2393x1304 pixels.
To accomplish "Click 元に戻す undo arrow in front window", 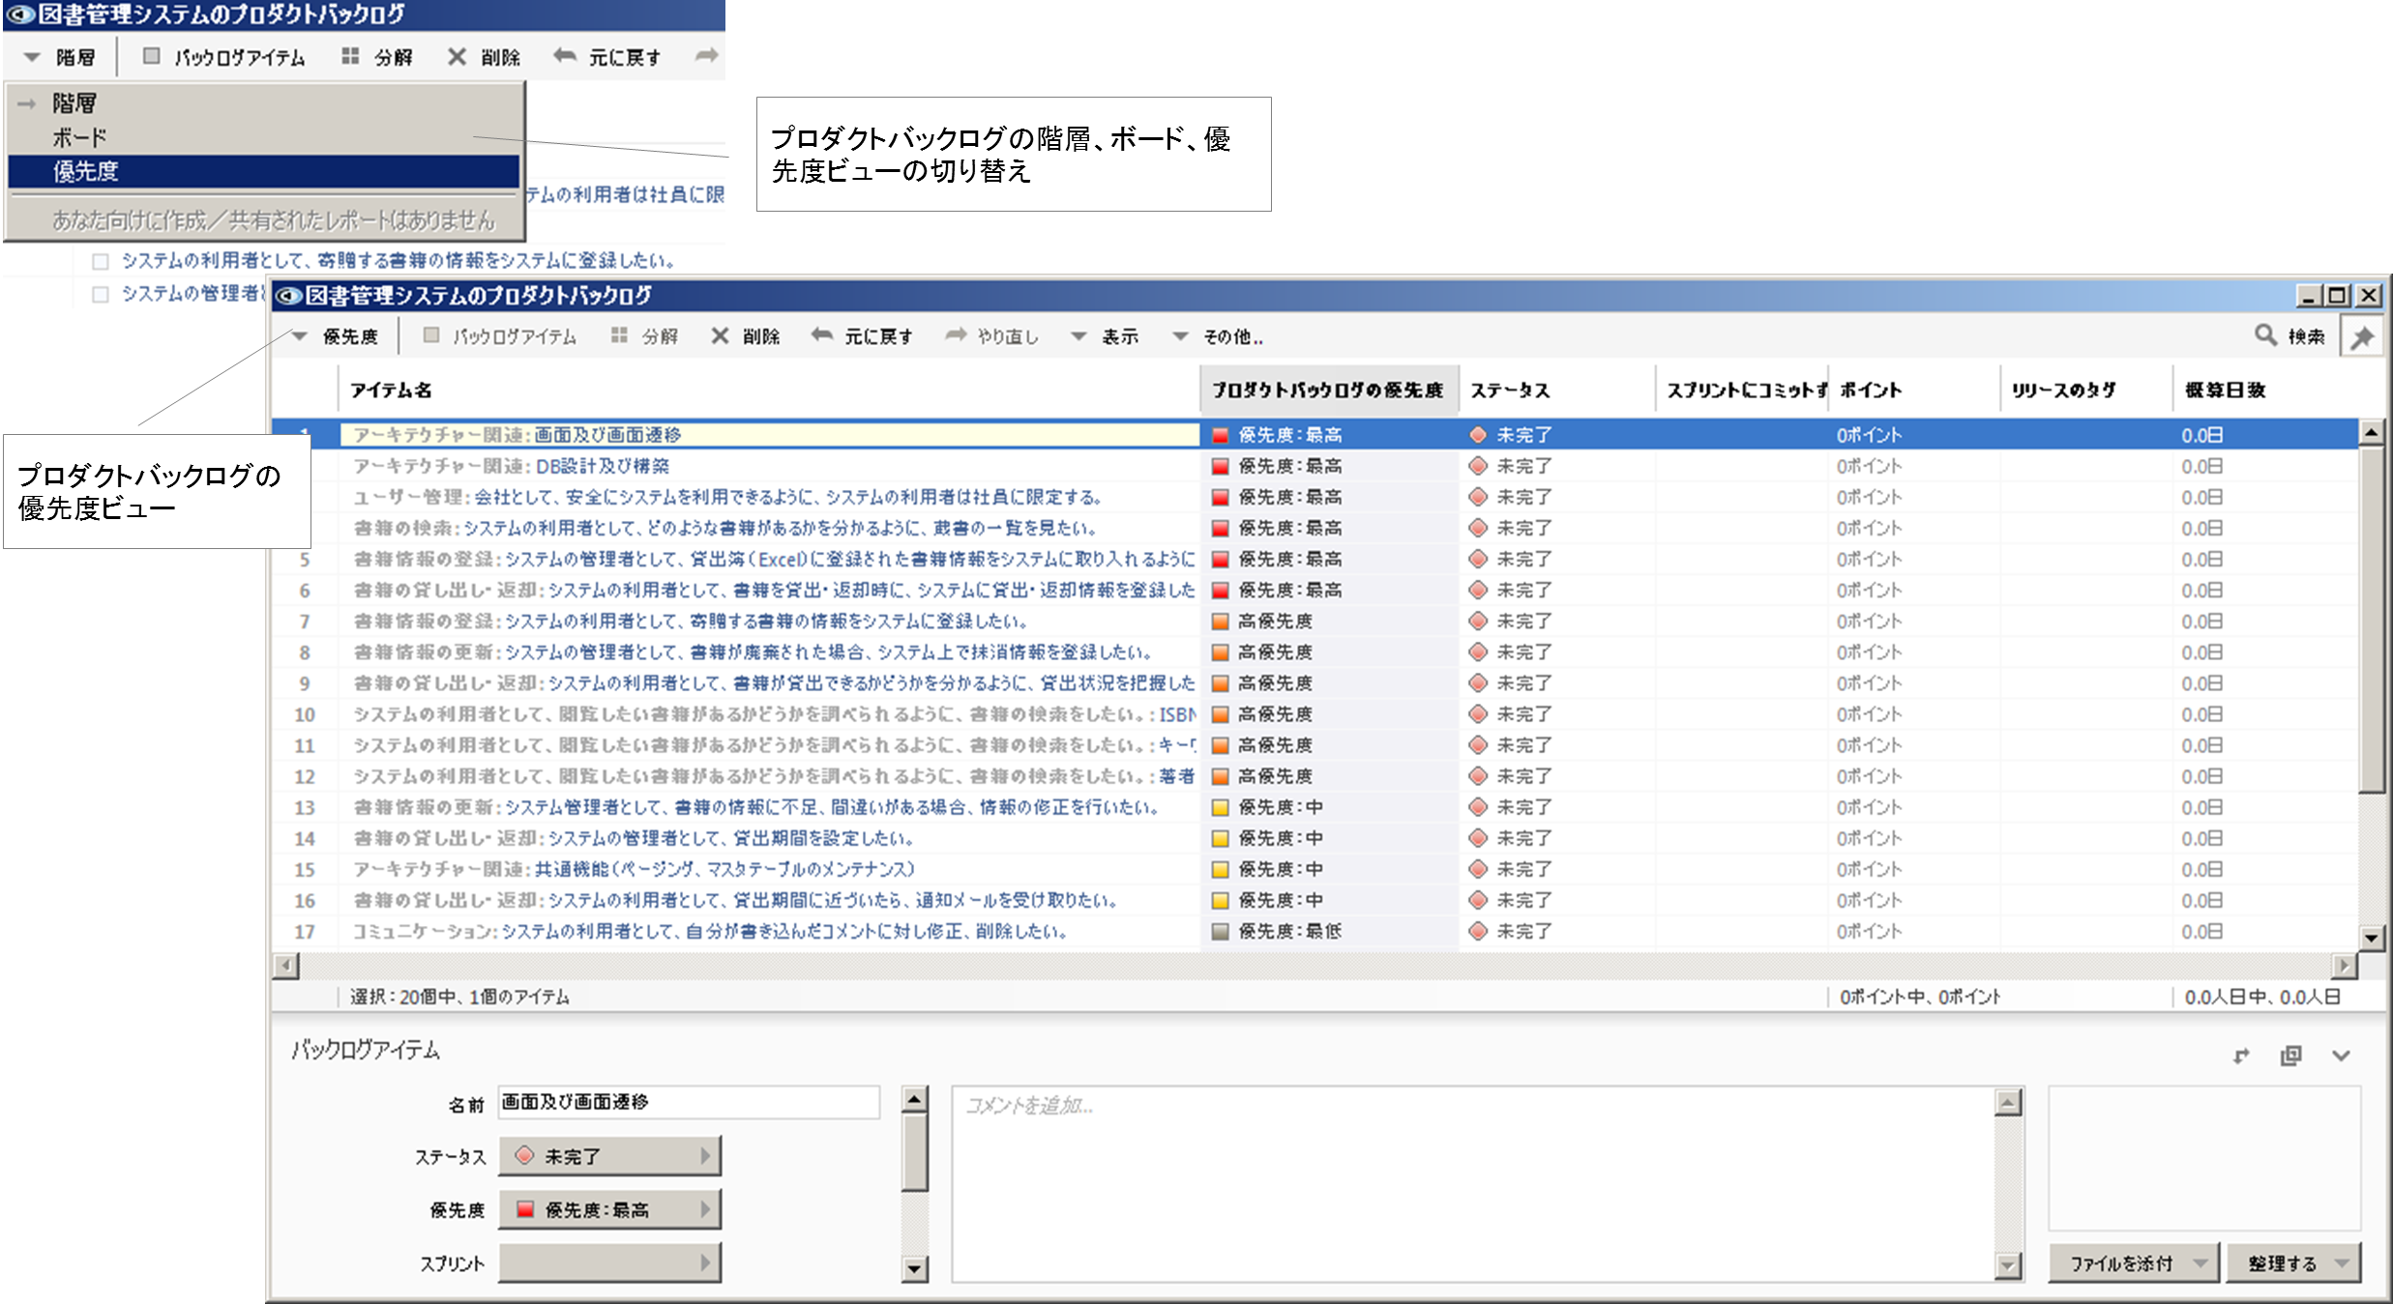I will click(822, 334).
